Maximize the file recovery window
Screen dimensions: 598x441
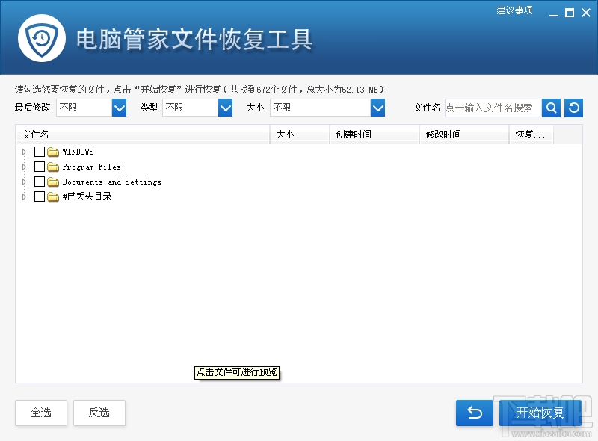click(x=570, y=13)
